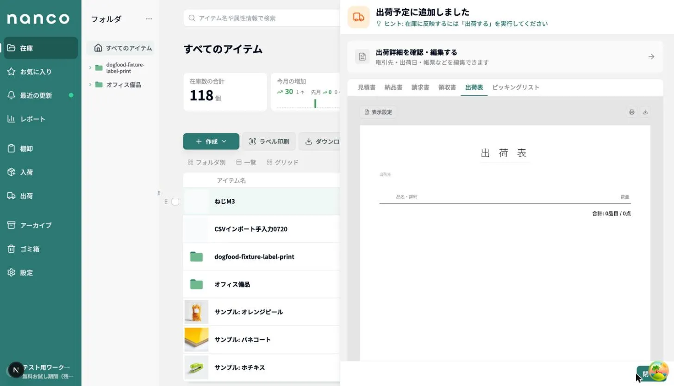Open the アーカイブ archive page
The width and height of the screenshot is (674, 386).
[41, 225]
